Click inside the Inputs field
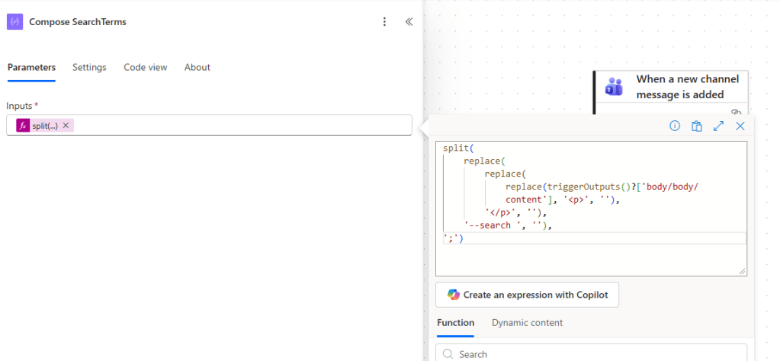The width and height of the screenshot is (780, 361). tap(244, 126)
